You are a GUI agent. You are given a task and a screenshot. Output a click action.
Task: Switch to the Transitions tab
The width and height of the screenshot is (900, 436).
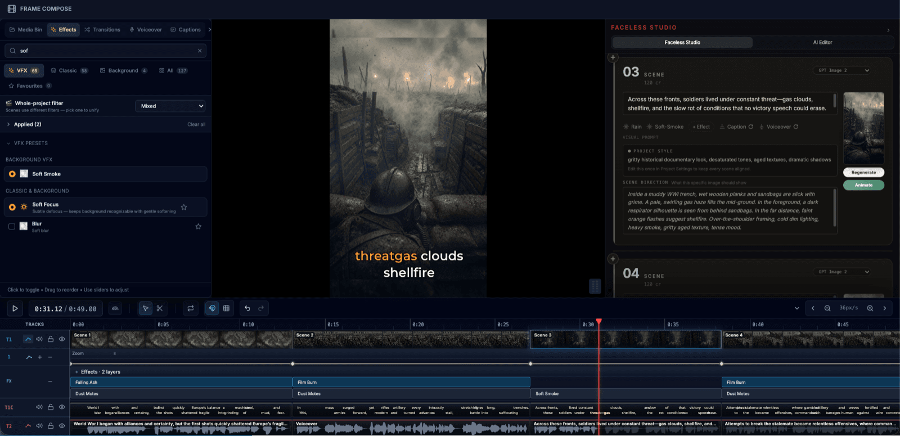(102, 30)
